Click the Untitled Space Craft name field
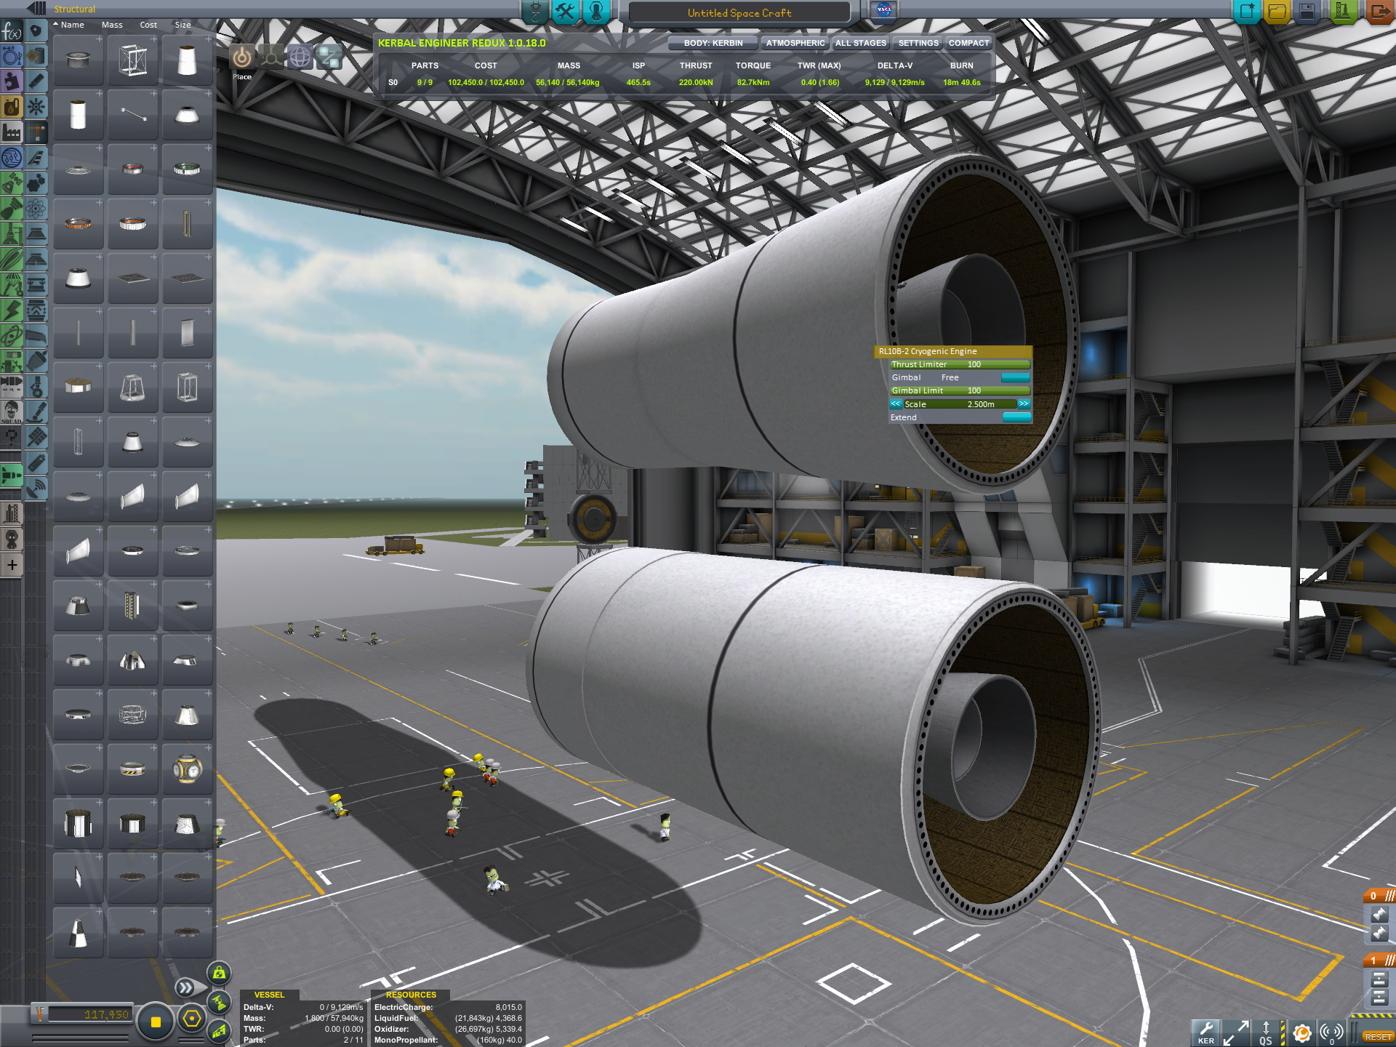 tap(739, 12)
